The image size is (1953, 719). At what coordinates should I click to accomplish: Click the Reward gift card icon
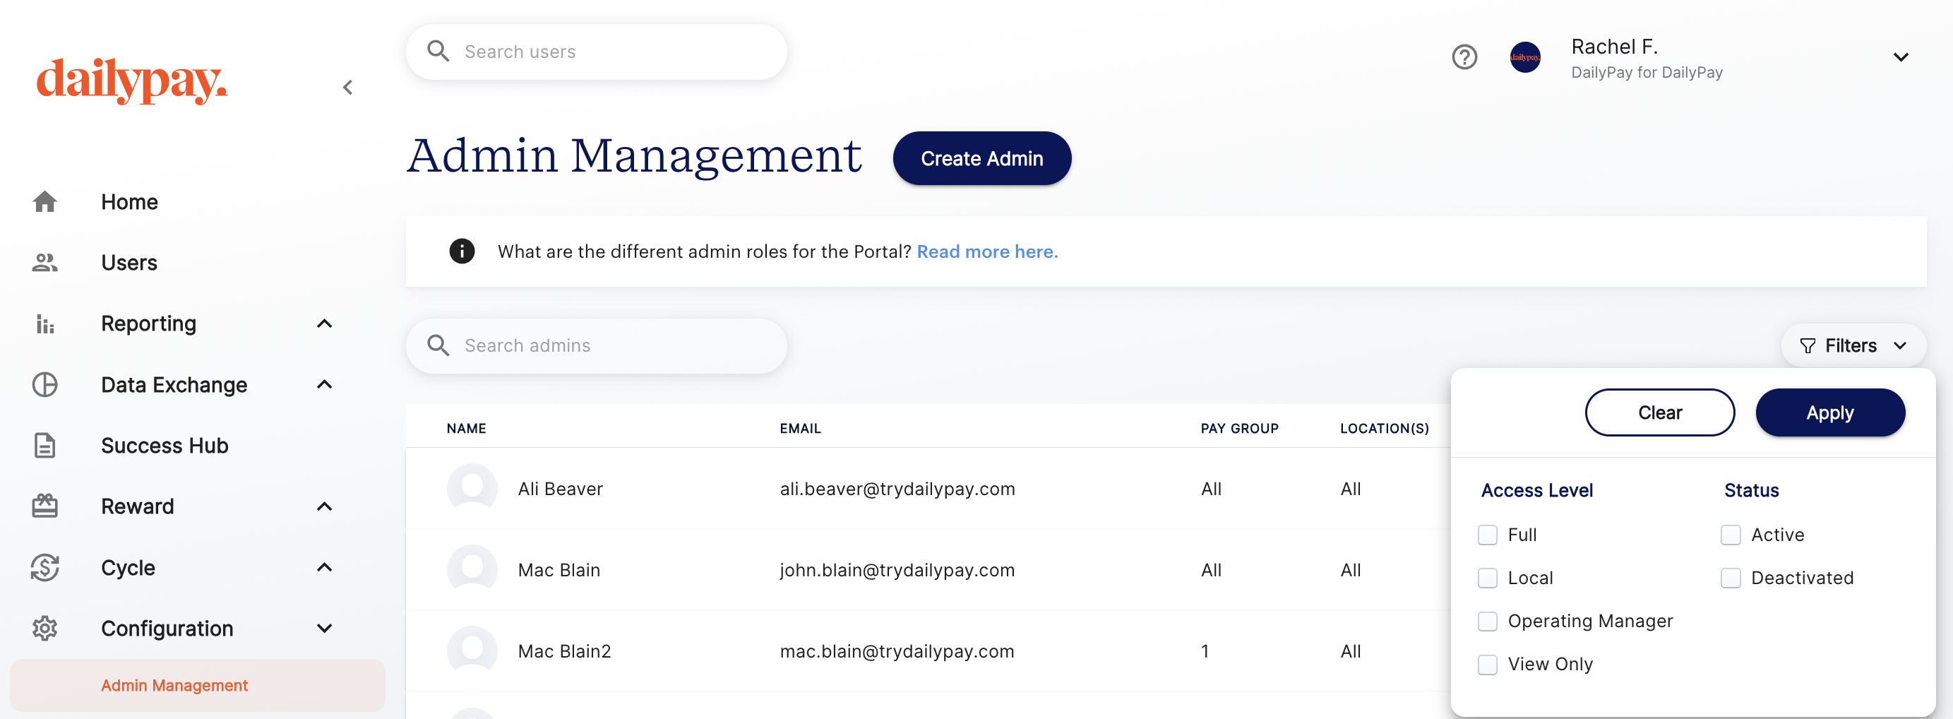click(x=44, y=506)
